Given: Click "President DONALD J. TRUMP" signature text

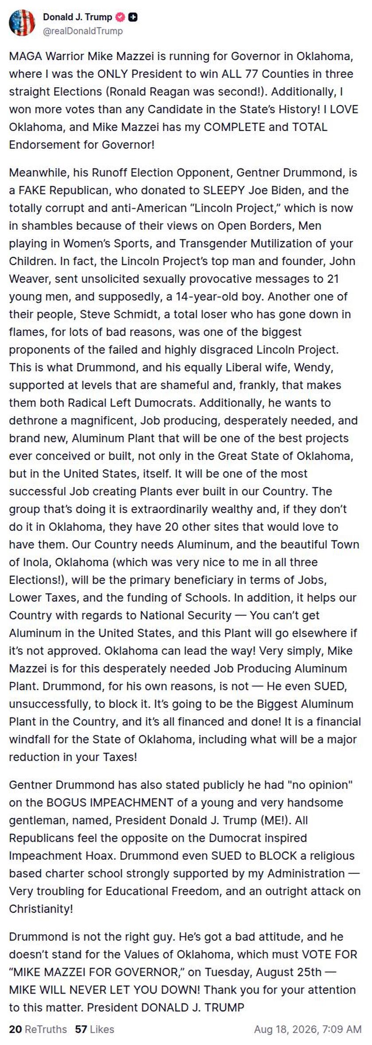Looking at the screenshot, I should (166, 1007).
